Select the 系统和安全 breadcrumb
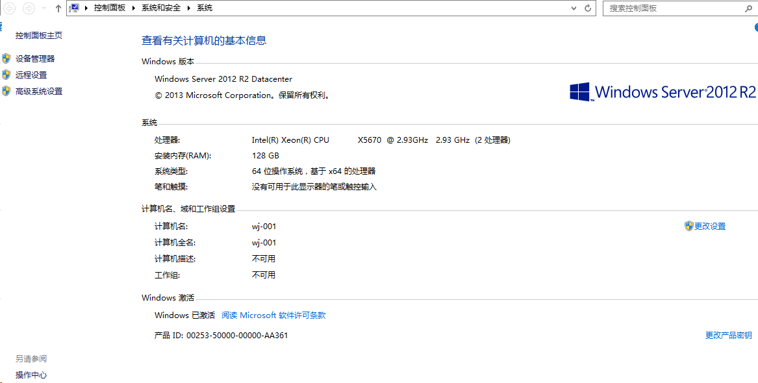Image resolution: width=758 pixels, height=383 pixels. coord(161,8)
